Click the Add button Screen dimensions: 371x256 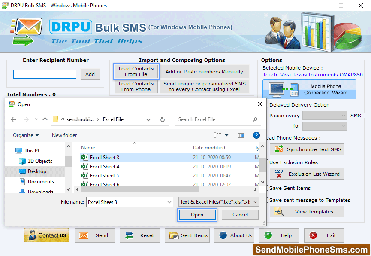tap(90, 74)
